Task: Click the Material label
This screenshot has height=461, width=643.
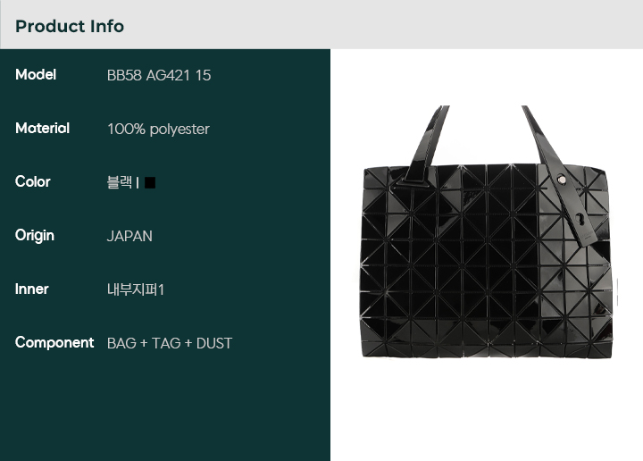Action: 42,129
